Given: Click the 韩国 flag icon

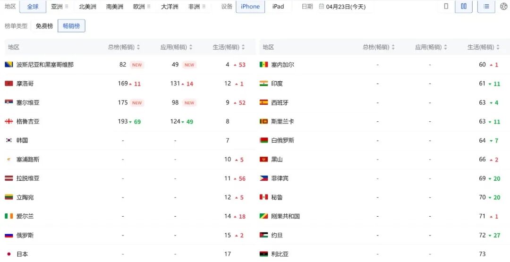Looking at the screenshot, I should (x=9, y=140).
